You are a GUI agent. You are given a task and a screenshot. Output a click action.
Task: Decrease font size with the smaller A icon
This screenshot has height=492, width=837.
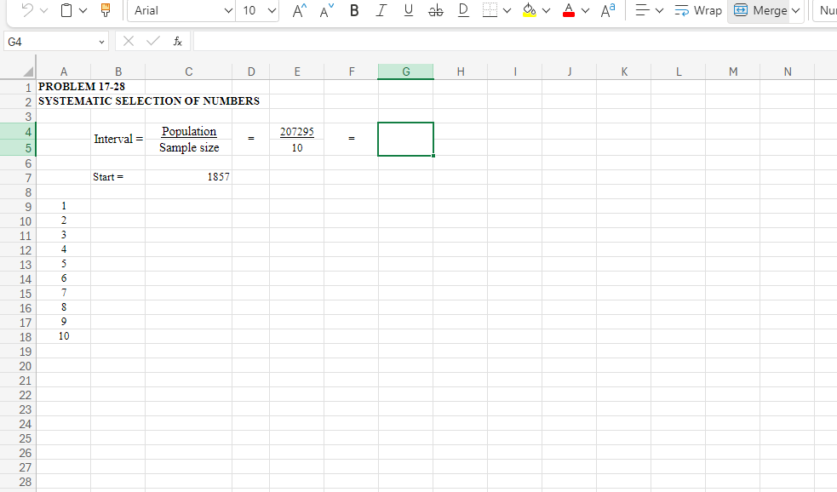click(x=326, y=10)
